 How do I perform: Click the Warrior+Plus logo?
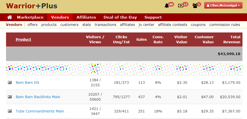(32, 6)
